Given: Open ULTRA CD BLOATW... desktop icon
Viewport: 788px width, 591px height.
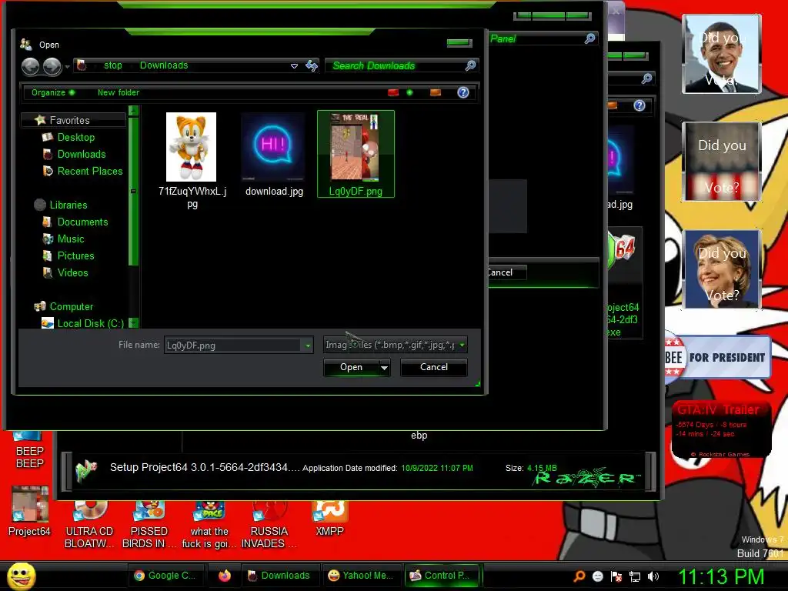Looking at the screenshot, I should (x=89, y=525).
